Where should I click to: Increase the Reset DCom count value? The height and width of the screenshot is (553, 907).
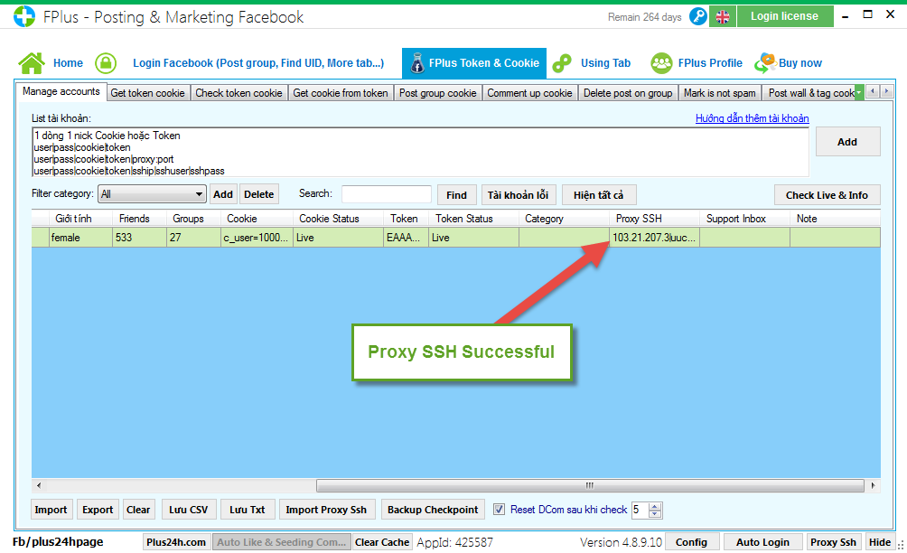[x=656, y=506]
